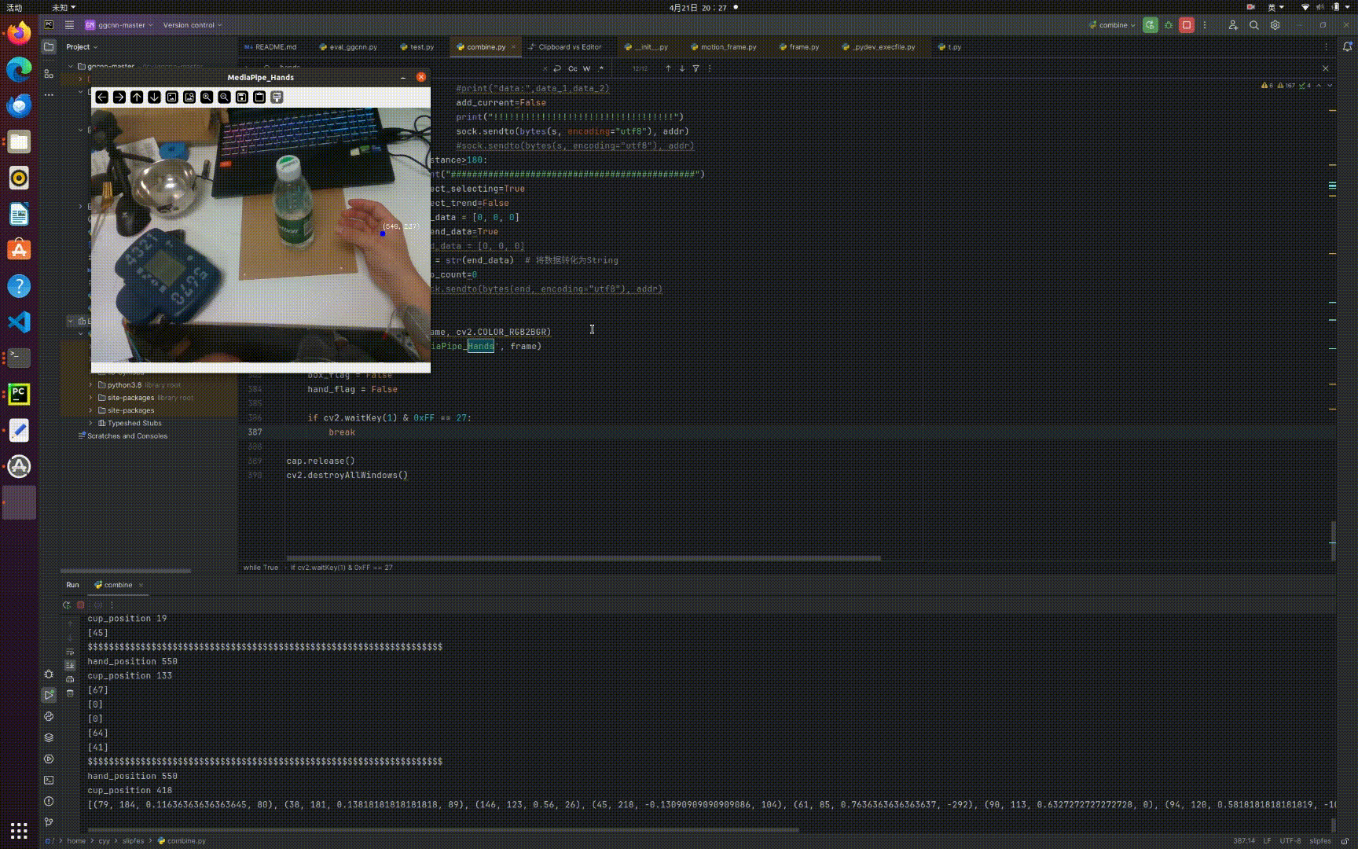Click the zoom-in magnifier in MediaPipe_Hands toolbar
This screenshot has height=849, width=1358.
(x=207, y=97)
